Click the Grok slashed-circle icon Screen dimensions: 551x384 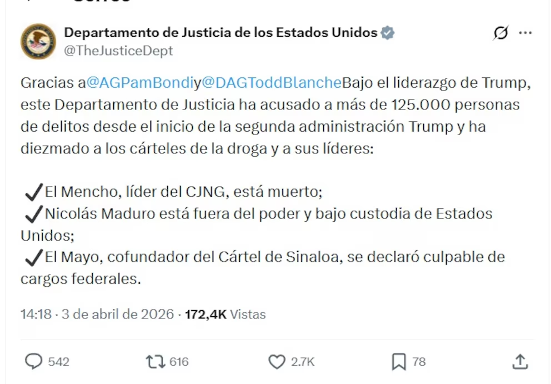point(500,33)
